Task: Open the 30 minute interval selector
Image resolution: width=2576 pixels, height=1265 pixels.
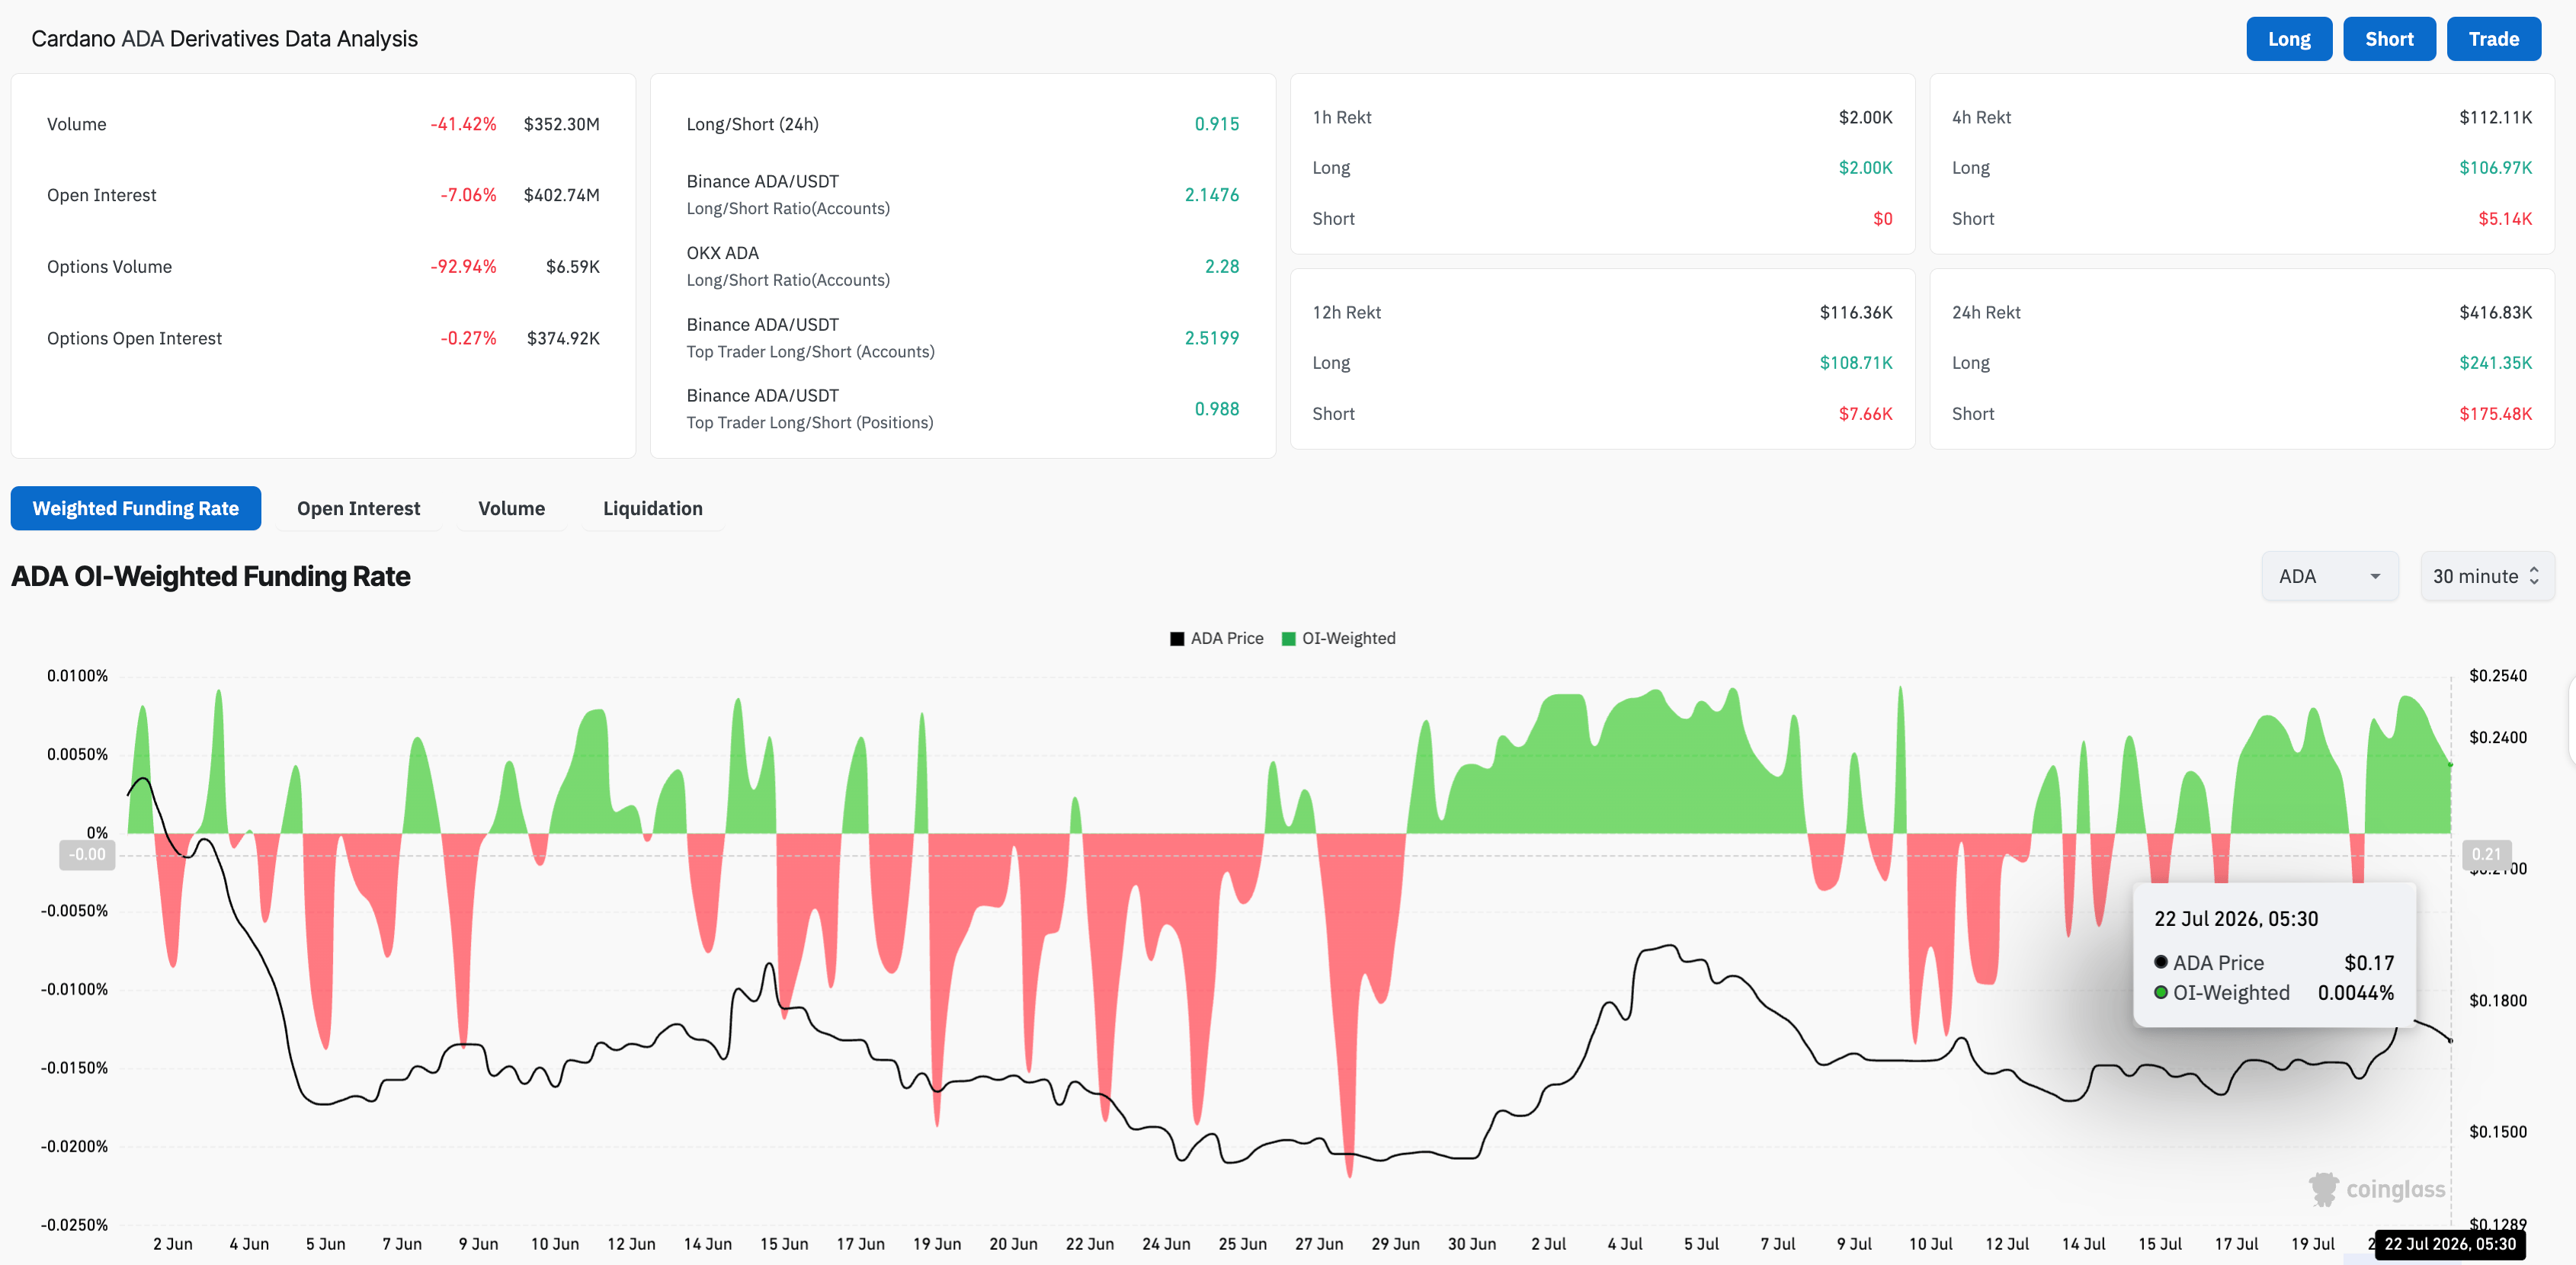Action: [2487, 577]
